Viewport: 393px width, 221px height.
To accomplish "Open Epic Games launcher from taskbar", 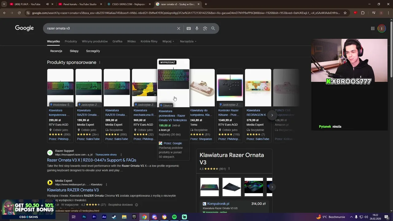I will (x=134, y=217).
